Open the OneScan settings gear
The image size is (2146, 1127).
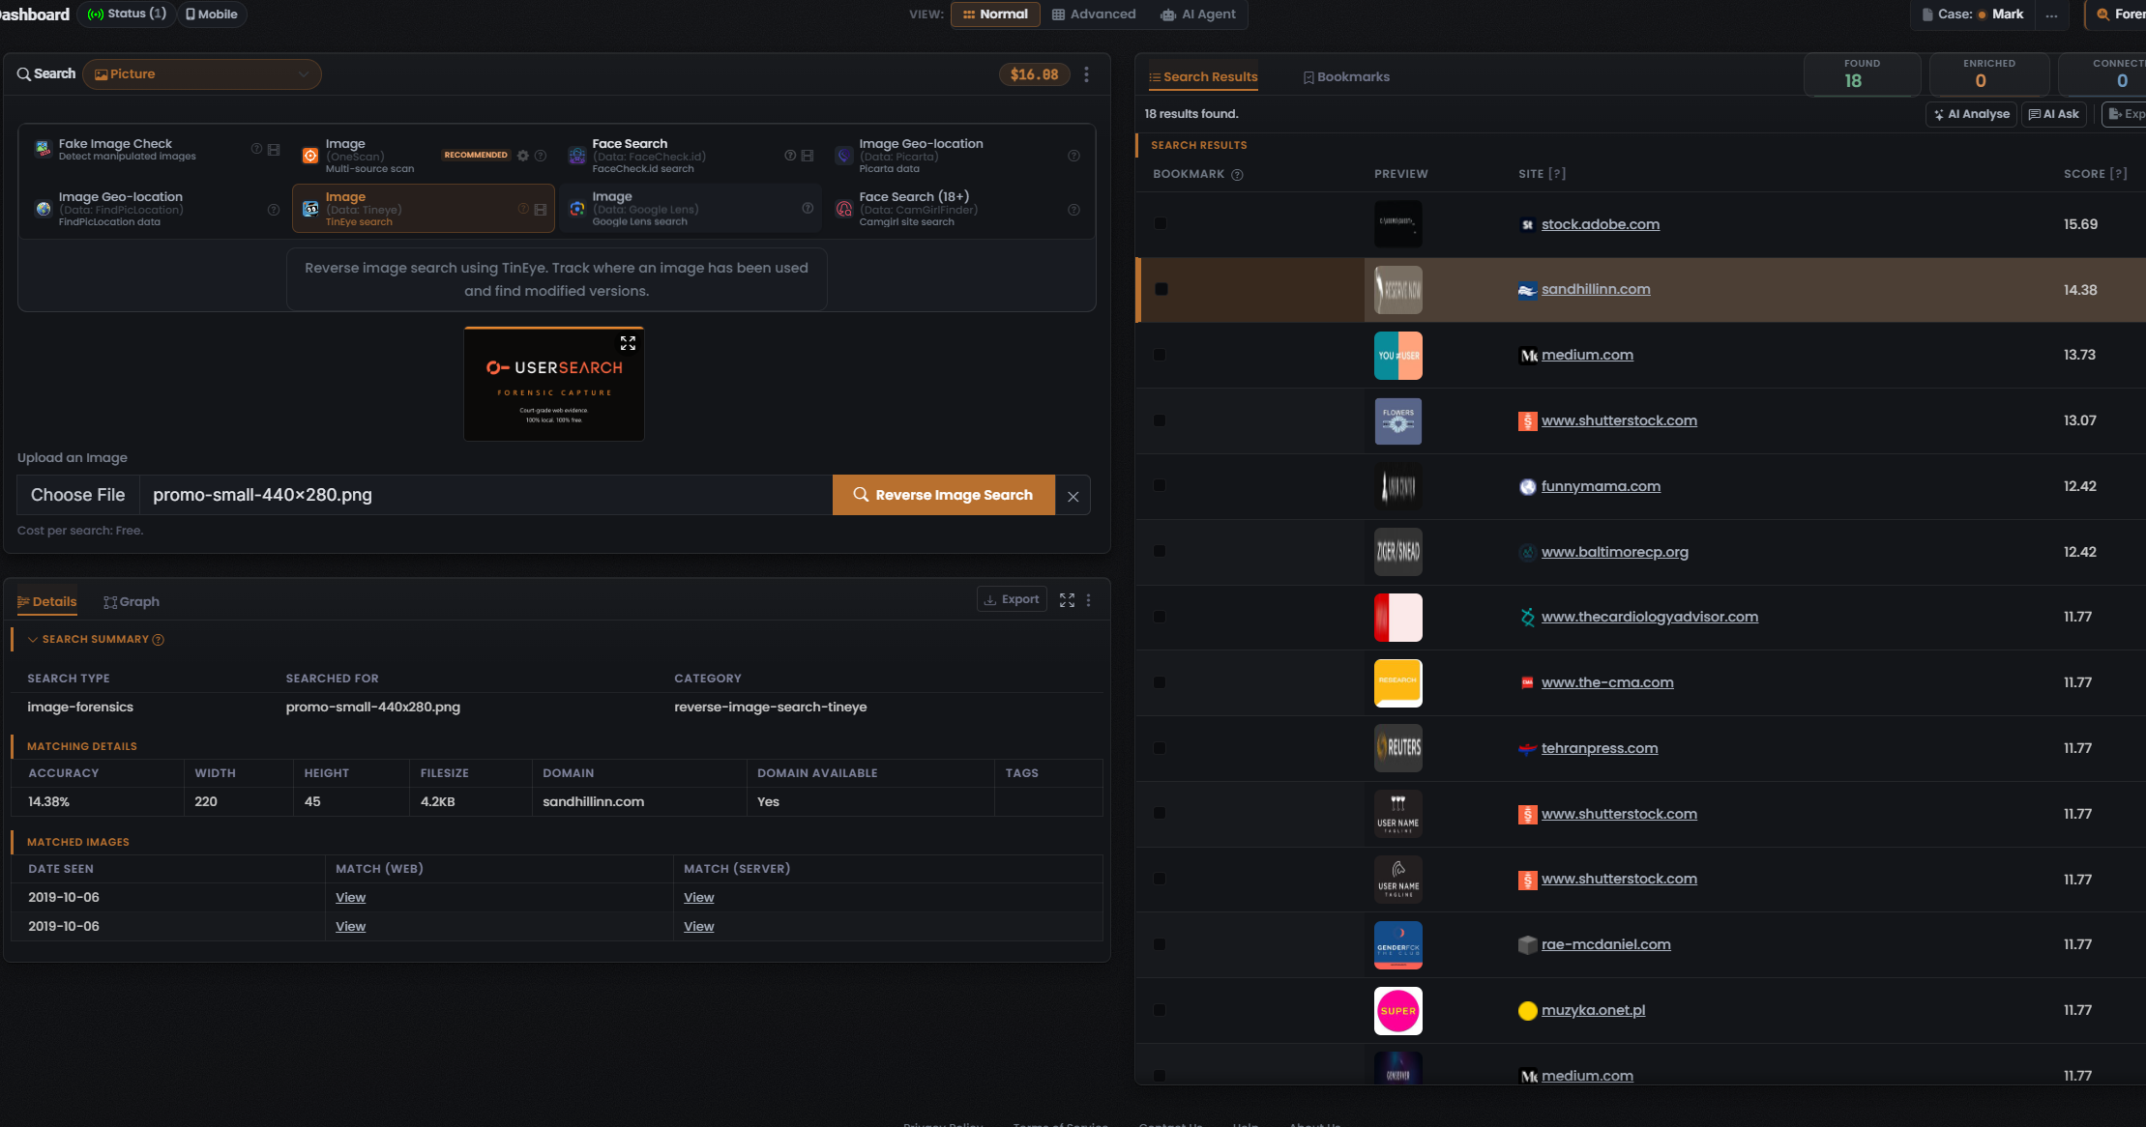(x=523, y=156)
